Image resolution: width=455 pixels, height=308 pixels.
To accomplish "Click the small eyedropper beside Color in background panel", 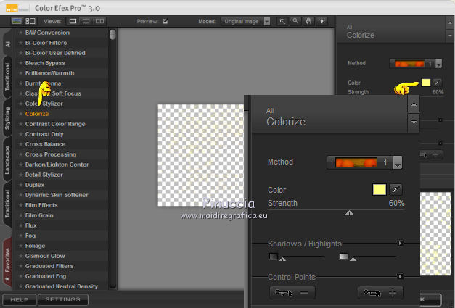I will pyautogui.click(x=437, y=83).
